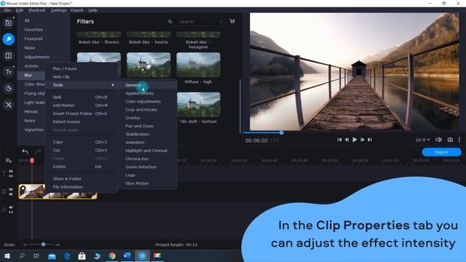
Task: Undo the last action with the arrow
Action: (25, 152)
